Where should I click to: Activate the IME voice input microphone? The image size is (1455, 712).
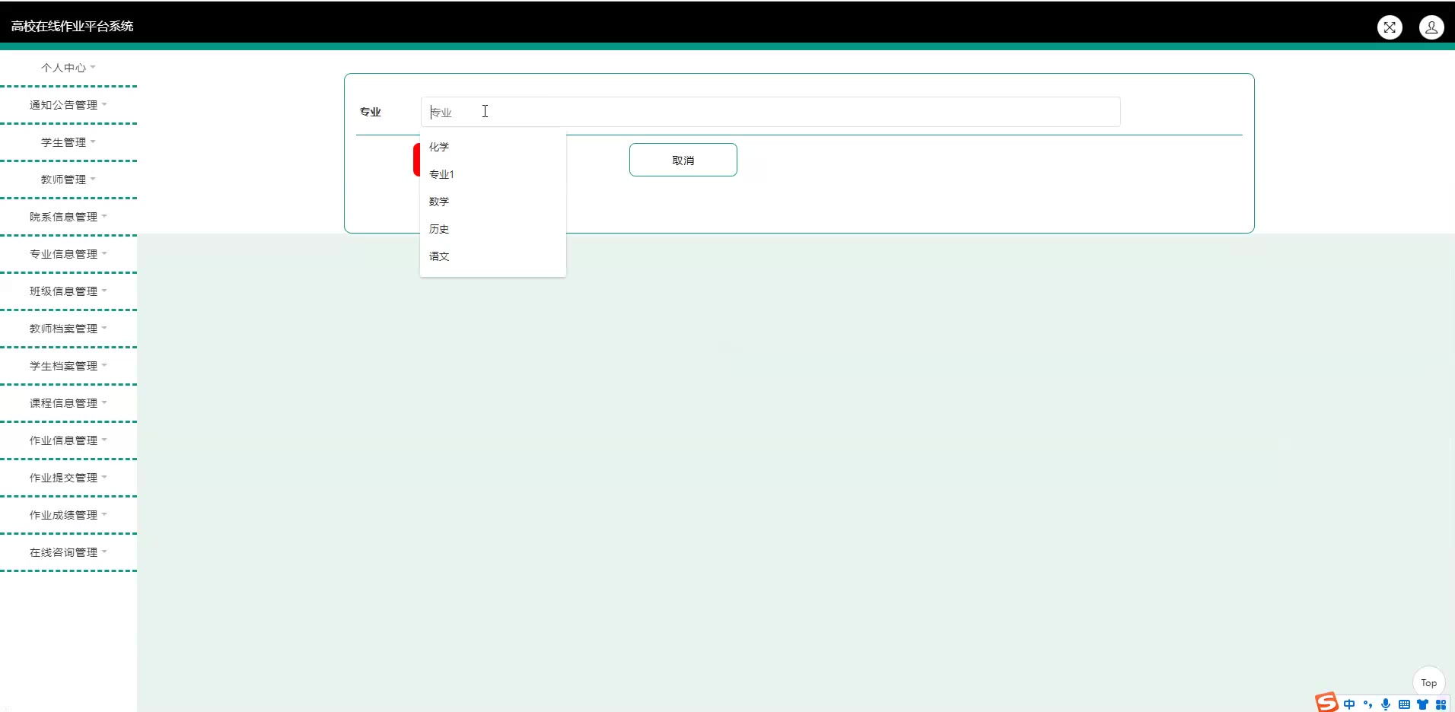[x=1386, y=704]
